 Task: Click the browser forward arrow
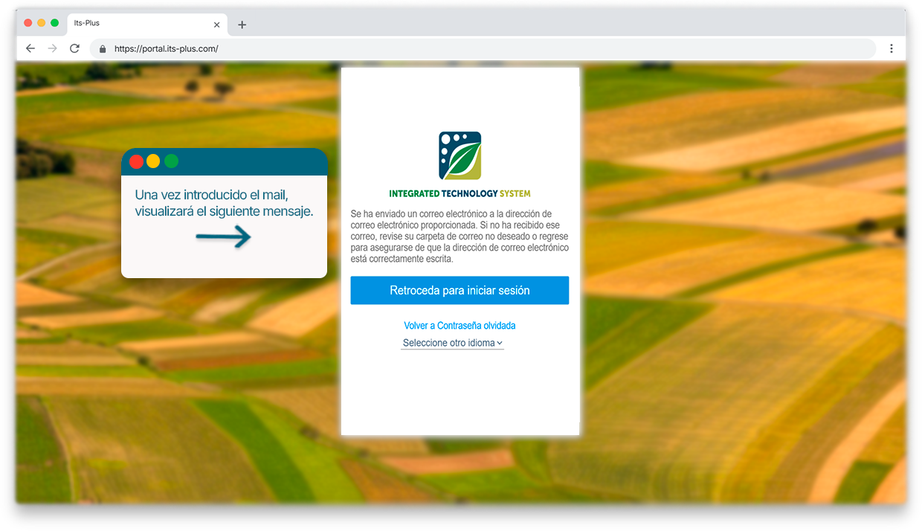tap(52, 48)
